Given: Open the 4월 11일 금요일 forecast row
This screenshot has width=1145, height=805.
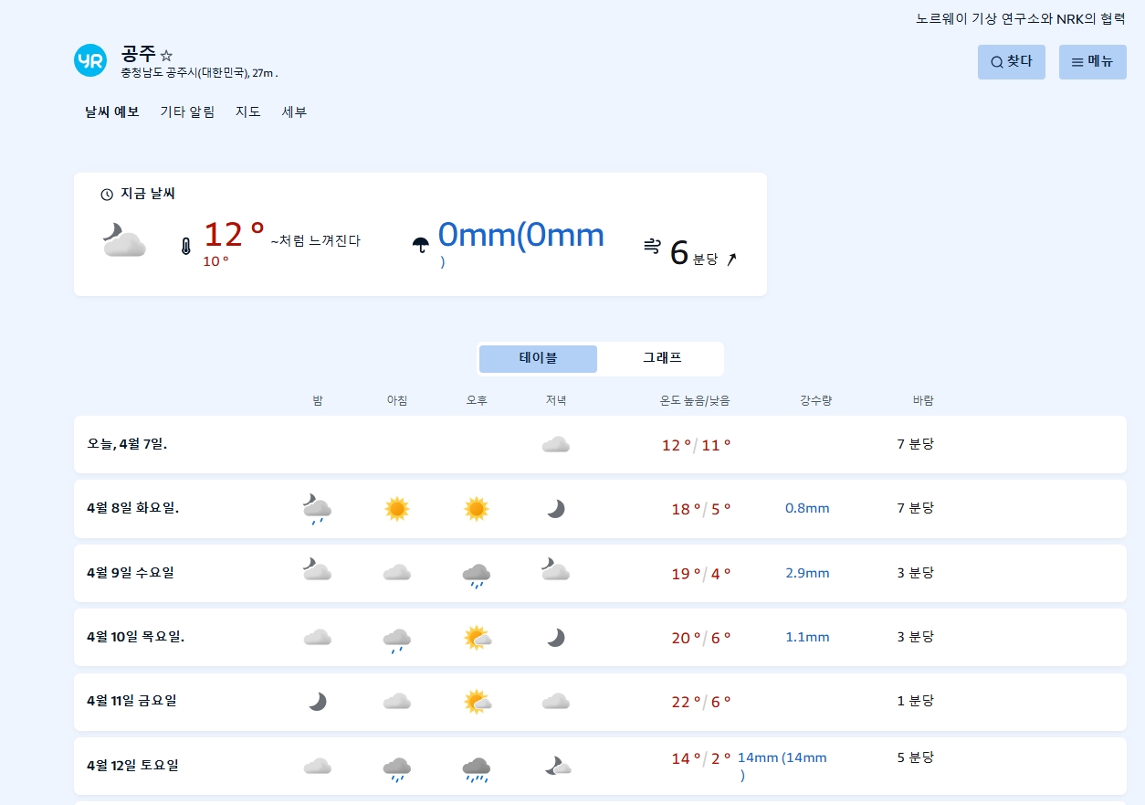Looking at the screenshot, I should click(x=600, y=701).
